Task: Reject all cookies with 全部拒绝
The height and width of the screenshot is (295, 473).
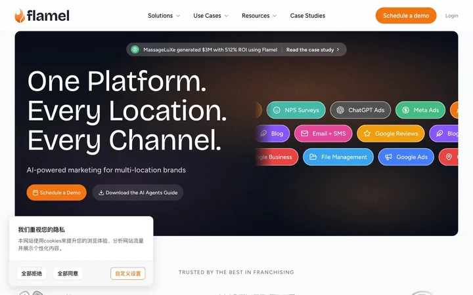Action: 32,273
